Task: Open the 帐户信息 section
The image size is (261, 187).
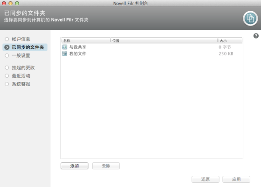Action: (21, 39)
